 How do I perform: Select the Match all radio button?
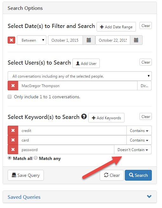10,158
